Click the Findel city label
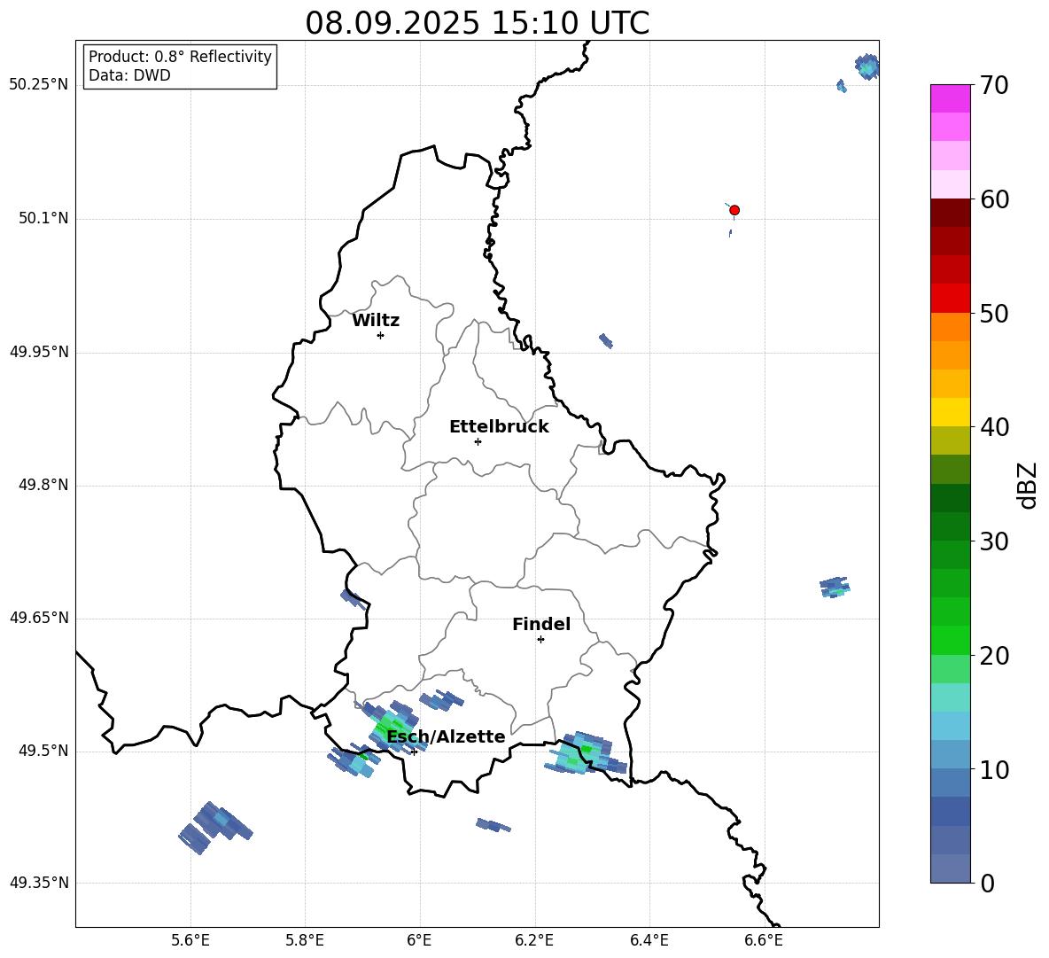Screen dimensions: 1049x958 pos(541,624)
